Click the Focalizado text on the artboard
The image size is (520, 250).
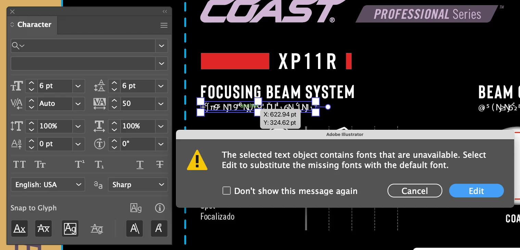tap(217, 216)
